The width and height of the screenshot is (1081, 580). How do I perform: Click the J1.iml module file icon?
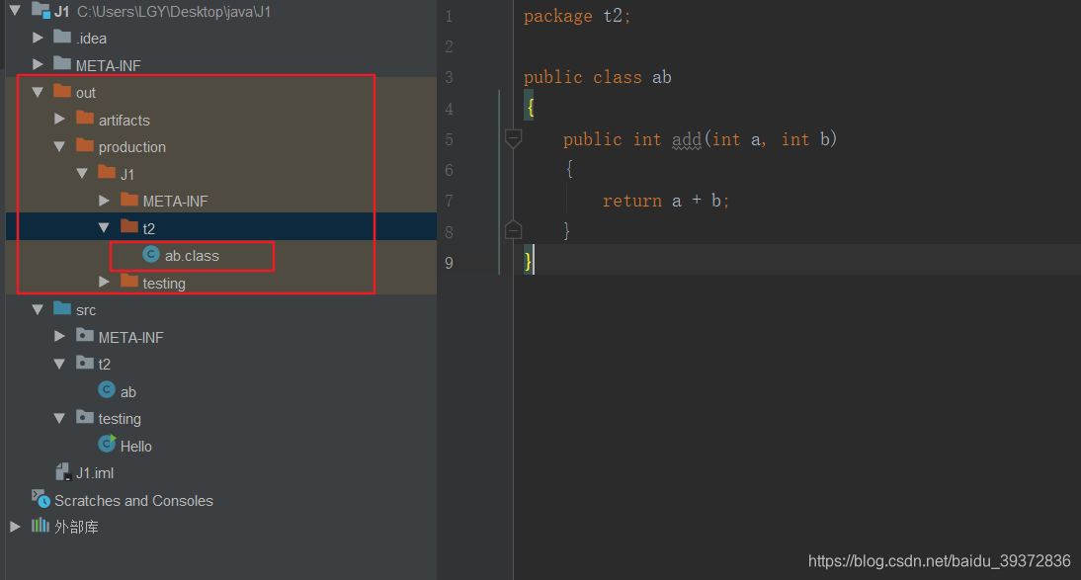pyautogui.click(x=63, y=472)
